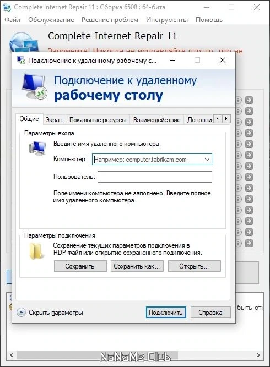
Task: Click the Complete Internet Repair title bar icon
Action: (x=6, y=7)
